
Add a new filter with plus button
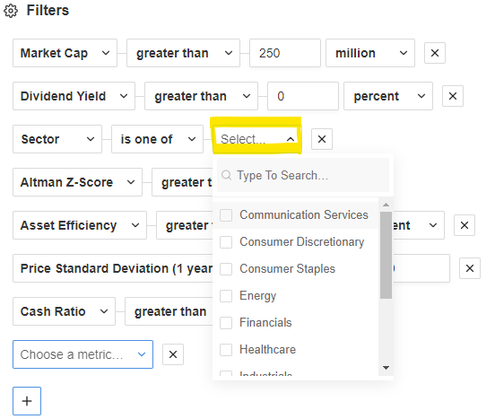(x=27, y=401)
